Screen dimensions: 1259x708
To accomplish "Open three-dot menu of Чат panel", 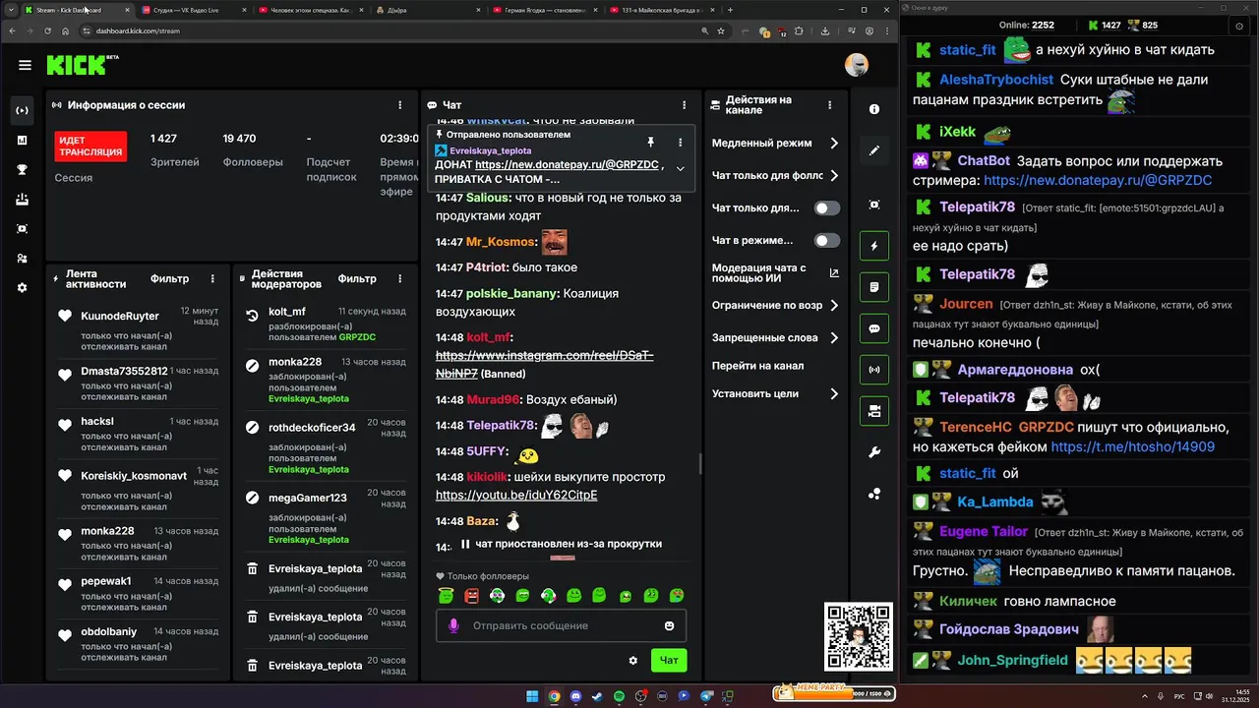I will tap(685, 104).
